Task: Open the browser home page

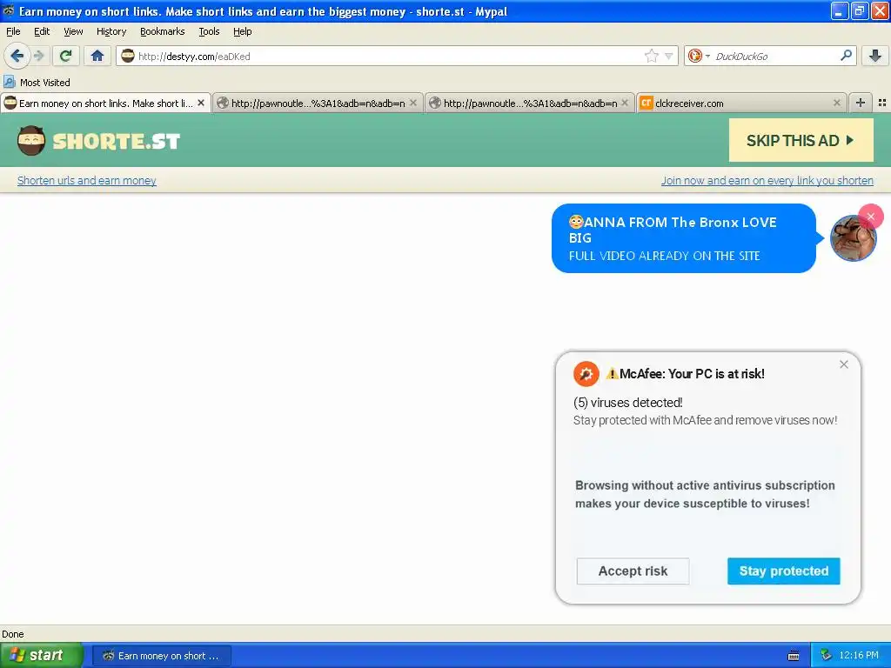Action: coord(97,56)
